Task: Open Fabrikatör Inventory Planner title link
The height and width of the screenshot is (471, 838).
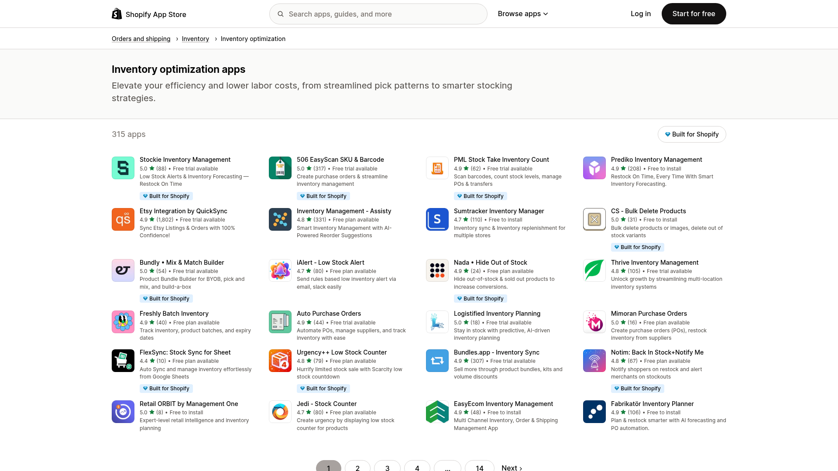Action: (x=653, y=404)
